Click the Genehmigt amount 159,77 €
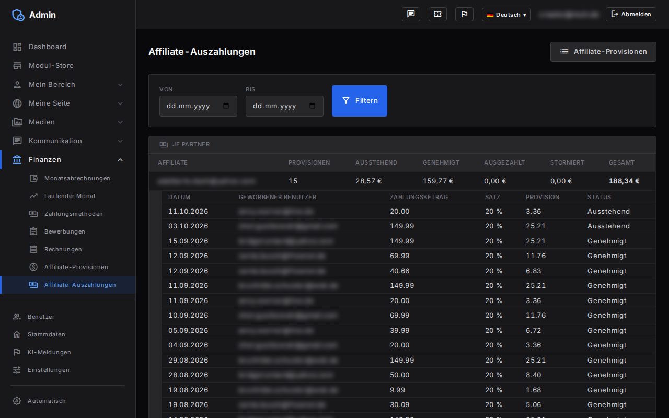669x418 pixels. pos(438,181)
